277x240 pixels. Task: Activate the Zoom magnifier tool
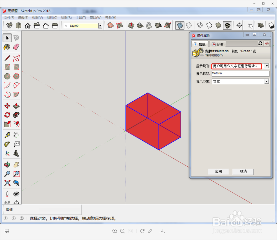(7, 174)
